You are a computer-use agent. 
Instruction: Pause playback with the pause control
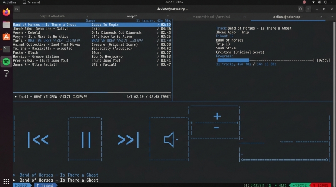86,140
